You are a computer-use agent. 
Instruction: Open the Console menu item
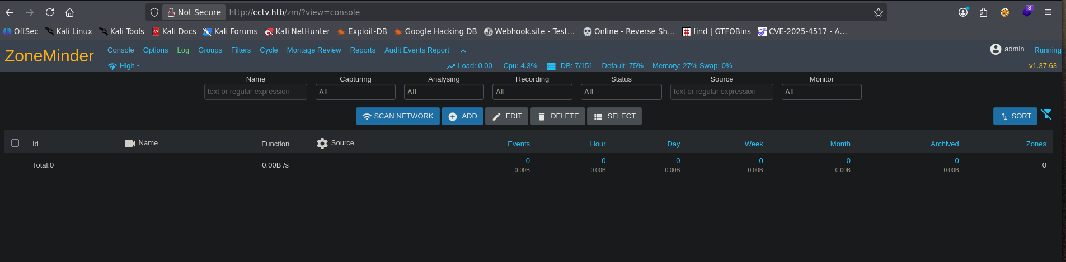[x=121, y=50]
